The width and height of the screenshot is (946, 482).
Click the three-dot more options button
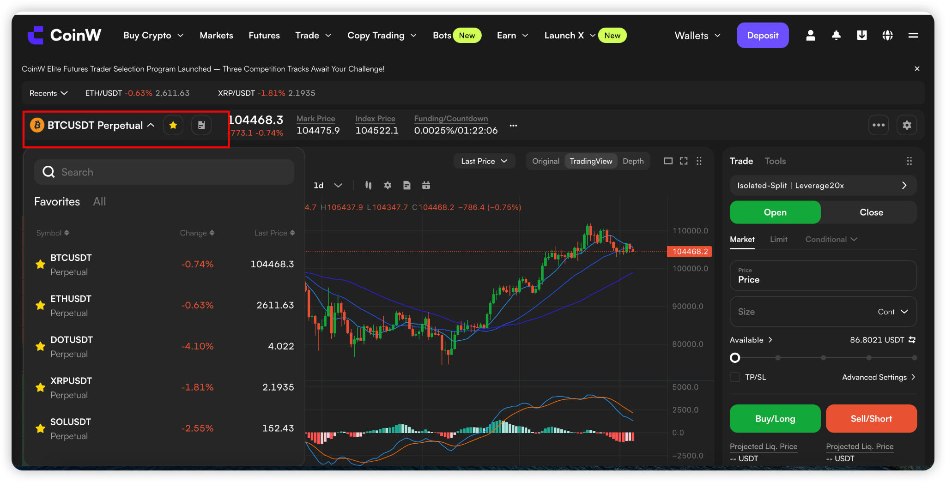point(879,125)
